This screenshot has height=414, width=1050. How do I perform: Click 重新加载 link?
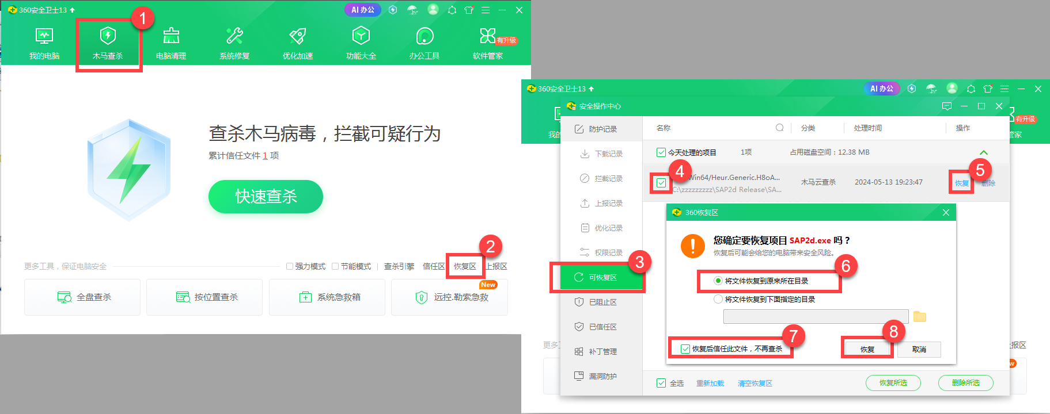click(x=710, y=383)
